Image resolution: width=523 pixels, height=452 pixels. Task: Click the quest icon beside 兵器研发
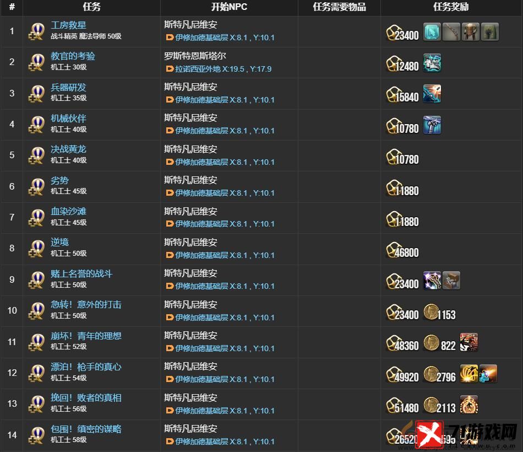point(37,94)
